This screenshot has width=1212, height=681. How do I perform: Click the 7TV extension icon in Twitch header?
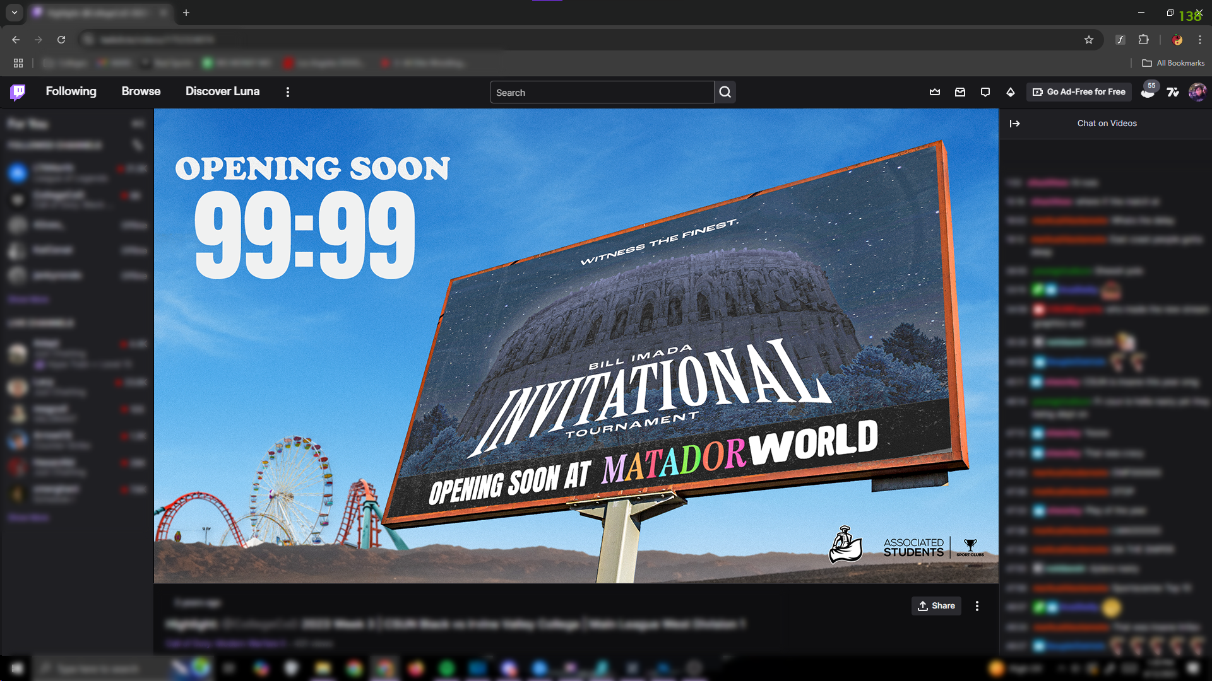(1173, 92)
